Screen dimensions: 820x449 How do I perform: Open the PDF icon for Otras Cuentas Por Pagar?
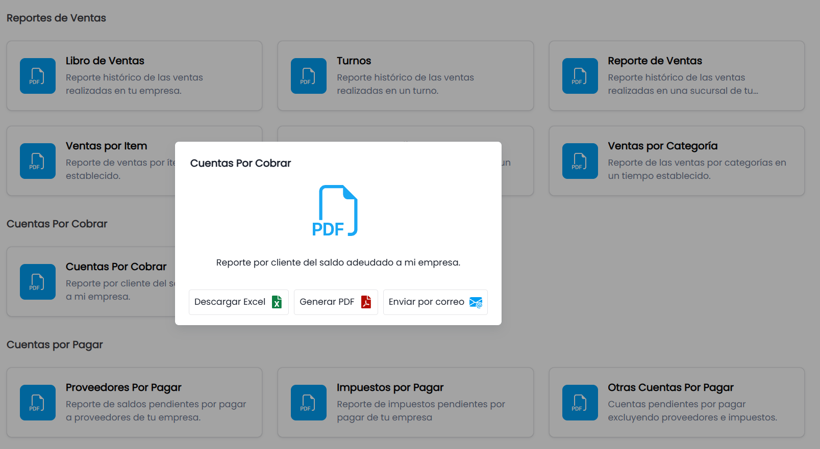(580, 403)
